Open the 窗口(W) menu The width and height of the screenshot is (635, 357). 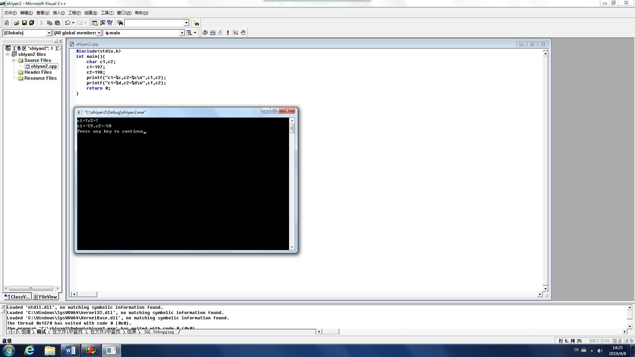pos(124,13)
